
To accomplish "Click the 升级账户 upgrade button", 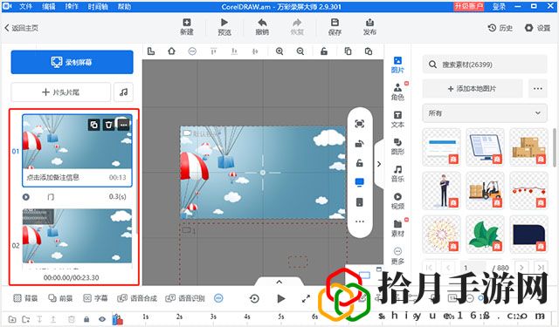I will tap(468, 6).
